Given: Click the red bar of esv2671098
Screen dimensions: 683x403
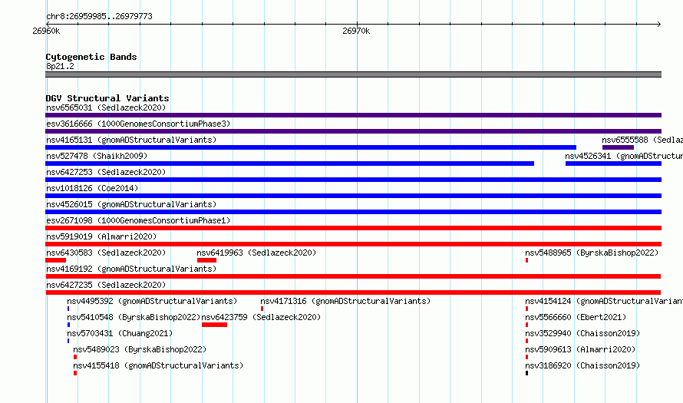Looking at the screenshot, I should pos(353,228).
